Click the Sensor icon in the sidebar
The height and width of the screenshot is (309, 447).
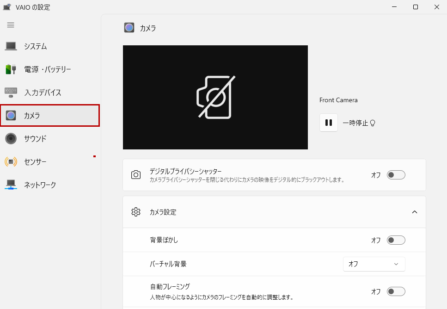tap(11, 161)
